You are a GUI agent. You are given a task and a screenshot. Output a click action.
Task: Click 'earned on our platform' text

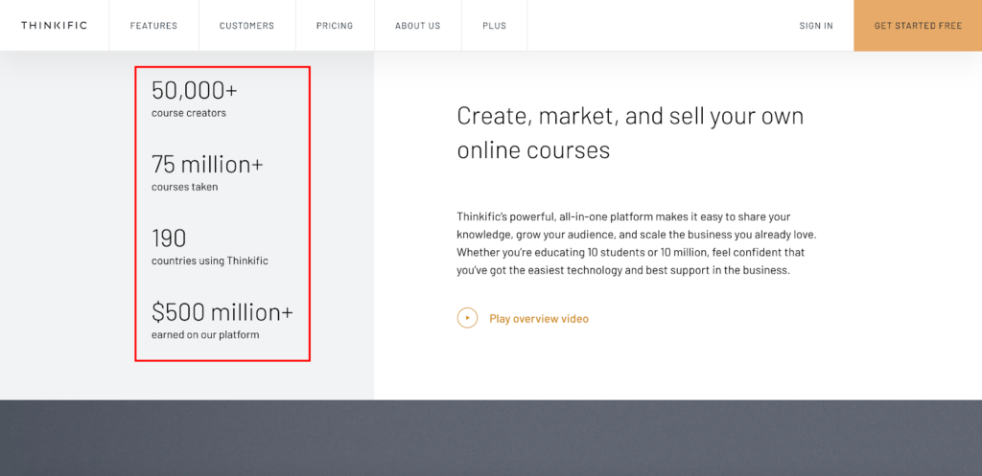(x=205, y=334)
